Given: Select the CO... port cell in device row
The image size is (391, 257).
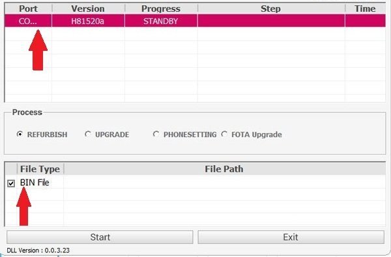Looking at the screenshot, I should (28, 21).
